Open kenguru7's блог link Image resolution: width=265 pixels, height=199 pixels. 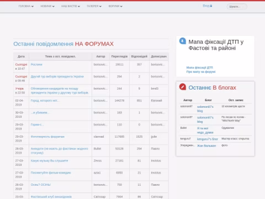click(x=208, y=139)
